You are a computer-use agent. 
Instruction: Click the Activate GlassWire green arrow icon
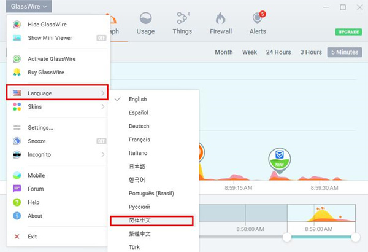(x=17, y=59)
